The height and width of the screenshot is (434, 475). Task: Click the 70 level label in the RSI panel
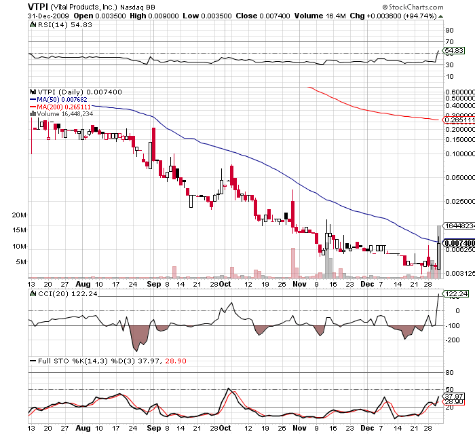coord(449,42)
